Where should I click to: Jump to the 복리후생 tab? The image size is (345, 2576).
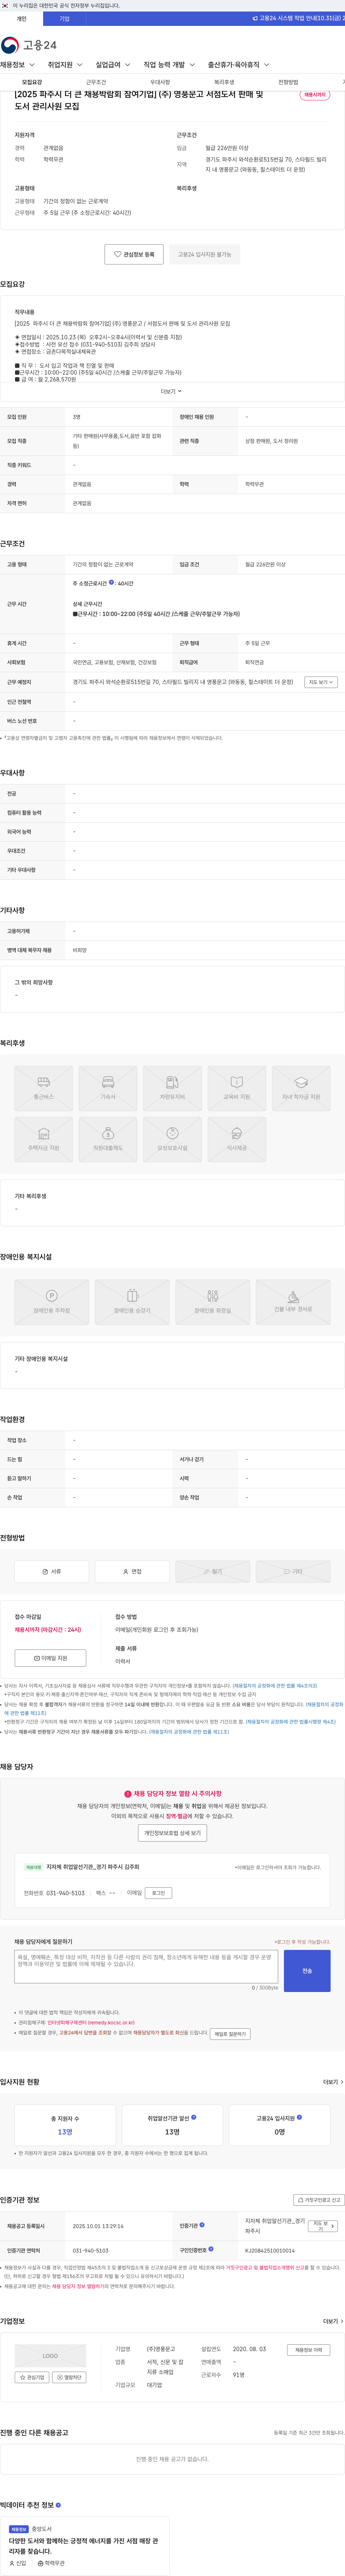click(224, 82)
